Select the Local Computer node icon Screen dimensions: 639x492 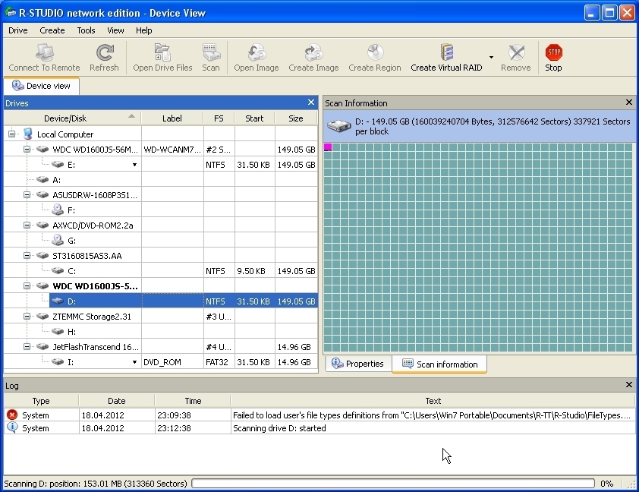click(x=28, y=134)
